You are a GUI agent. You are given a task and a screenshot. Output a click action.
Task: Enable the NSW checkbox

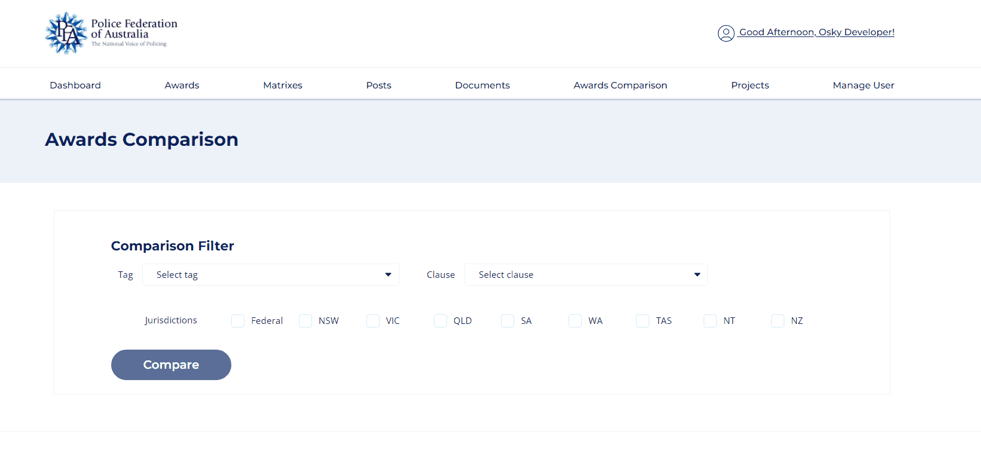click(305, 321)
